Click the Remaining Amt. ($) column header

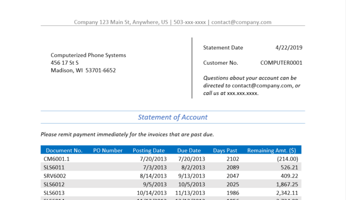click(271, 151)
